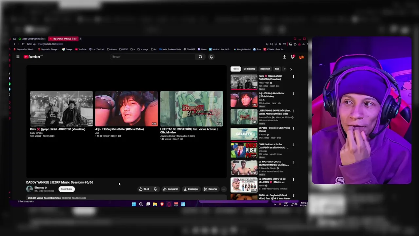419x236 pixels.
Task: Like the video with 284 k likes
Action: click(144, 189)
